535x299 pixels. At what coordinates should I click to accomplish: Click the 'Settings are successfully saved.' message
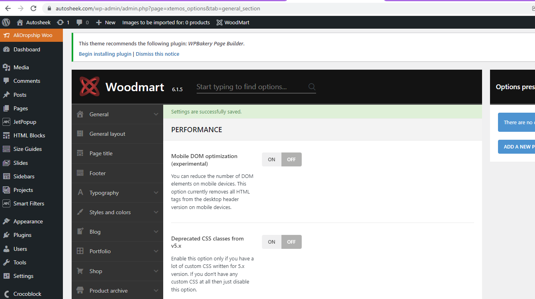(x=206, y=112)
